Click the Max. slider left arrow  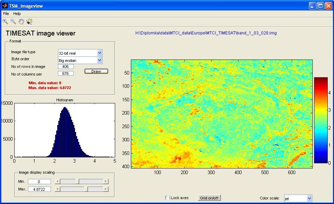coord(57,189)
